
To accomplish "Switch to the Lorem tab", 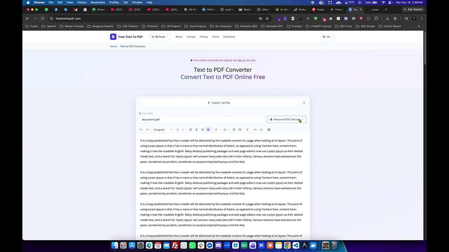I will click(374, 10).
